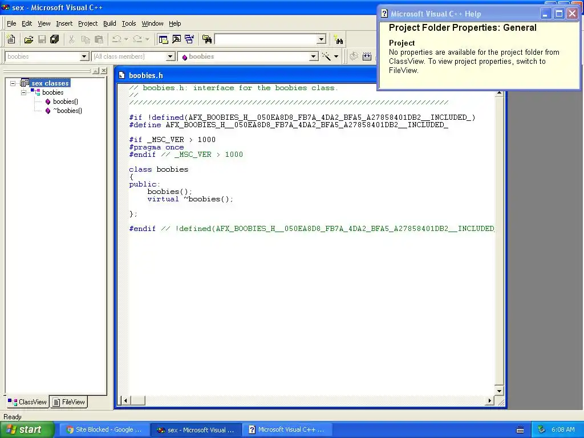Open the File menu

tap(11, 23)
